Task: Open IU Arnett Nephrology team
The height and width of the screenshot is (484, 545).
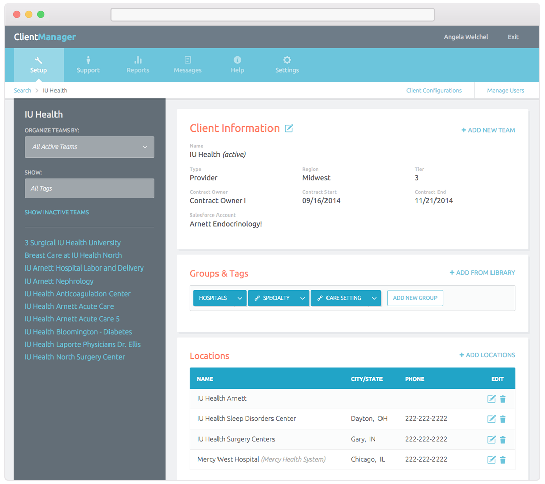Action: (59, 281)
